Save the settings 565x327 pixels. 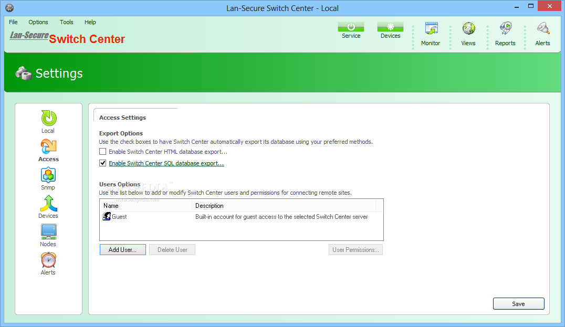pyautogui.click(x=518, y=303)
